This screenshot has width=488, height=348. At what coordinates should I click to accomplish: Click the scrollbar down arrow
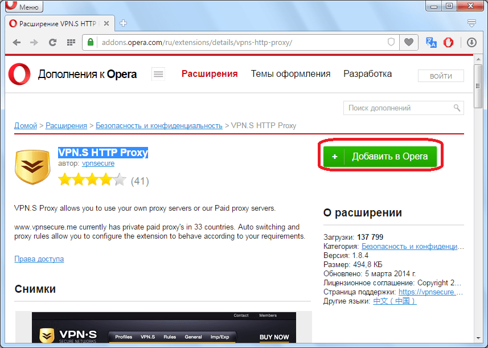pos(478,338)
